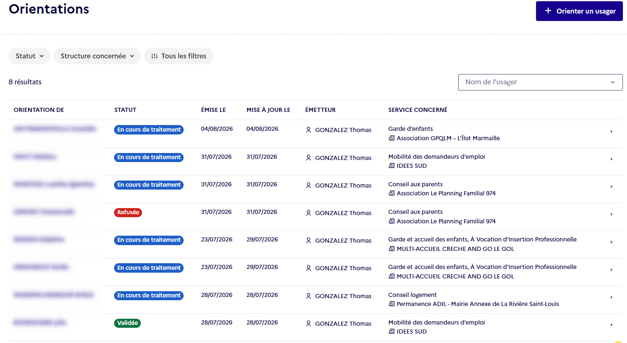This screenshot has width=627, height=343.
Task: Open Tous les filtres panel
Action: coord(179,56)
